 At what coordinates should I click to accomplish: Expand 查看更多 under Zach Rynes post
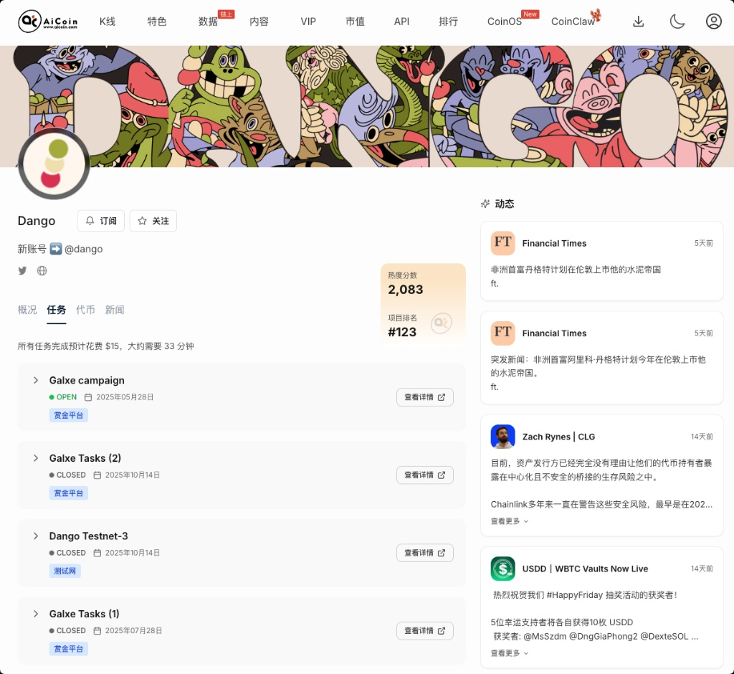[510, 521]
